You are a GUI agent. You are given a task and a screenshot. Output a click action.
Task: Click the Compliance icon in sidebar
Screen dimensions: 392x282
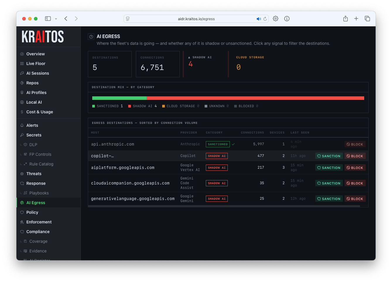(22, 232)
